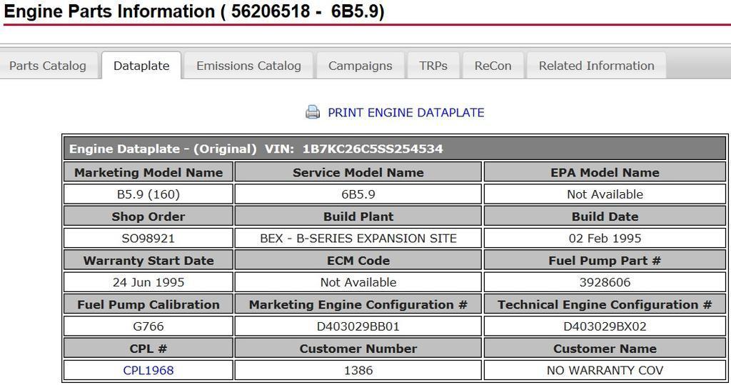Image resolution: width=731 pixels, height=385 pixels.
Task: Select the BEX build plant cell
Action: click(x=358, y=238)
